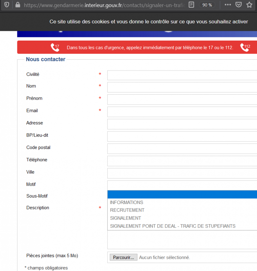Reset the 90 % zoom level badge

coord(207,5)
